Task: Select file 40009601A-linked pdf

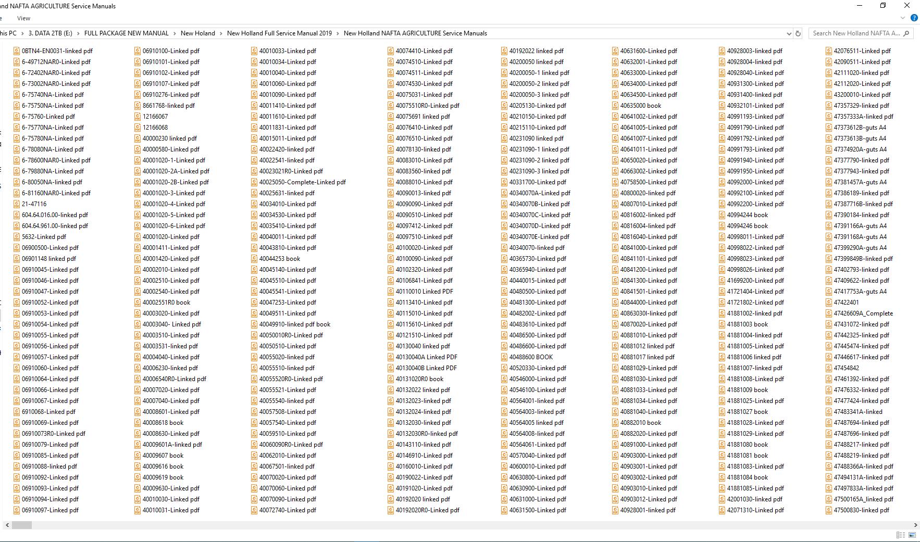Action: click(x=168, y=445)
